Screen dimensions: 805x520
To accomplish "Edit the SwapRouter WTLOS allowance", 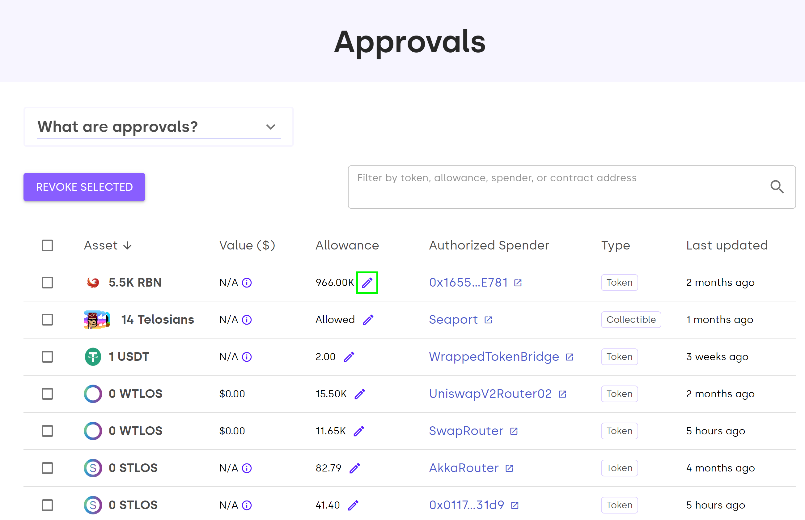I will [x=359, y=431].
